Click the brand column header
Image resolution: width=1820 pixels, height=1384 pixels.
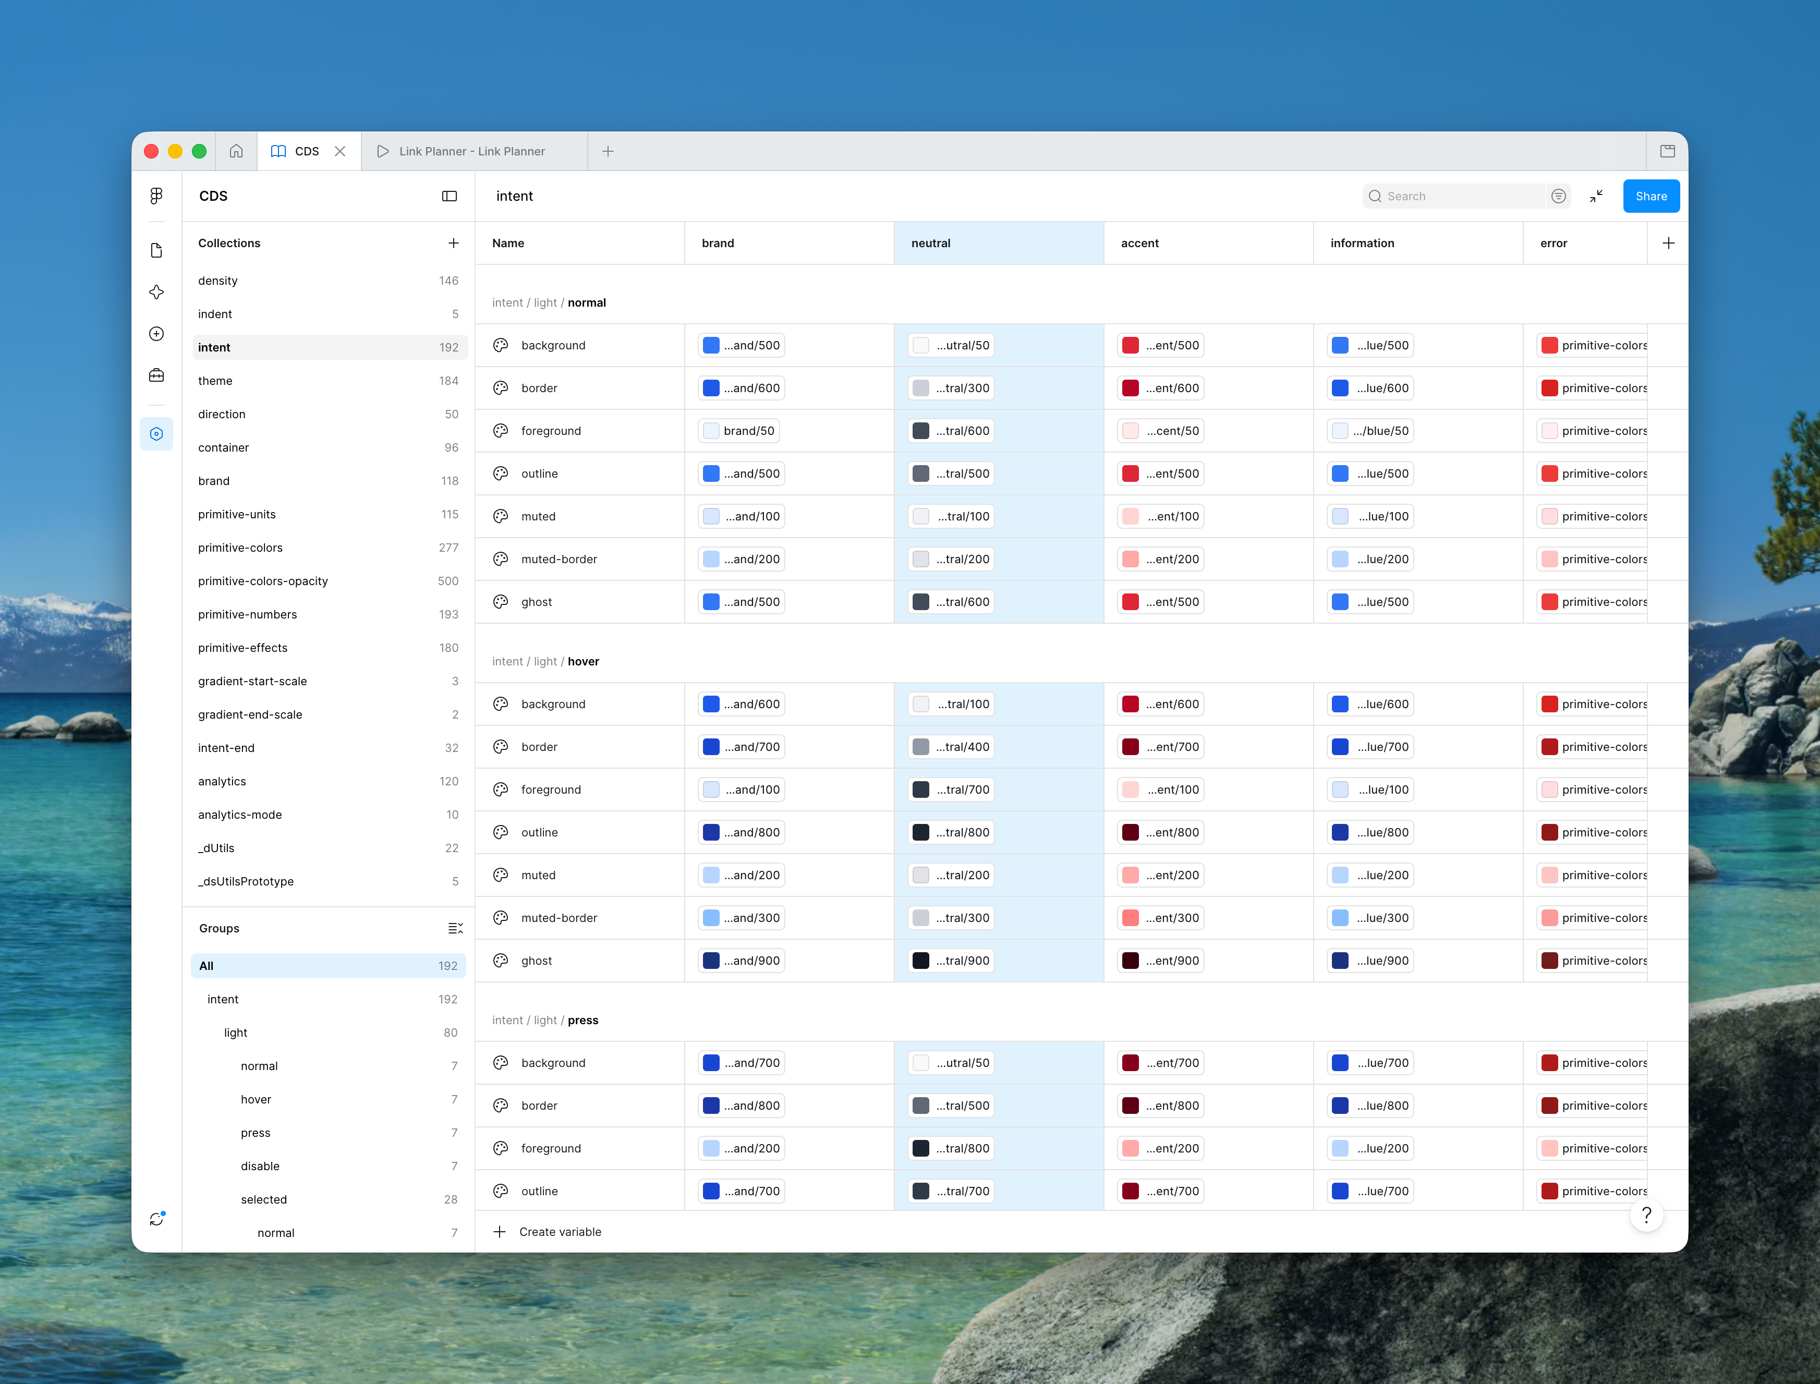790,243
